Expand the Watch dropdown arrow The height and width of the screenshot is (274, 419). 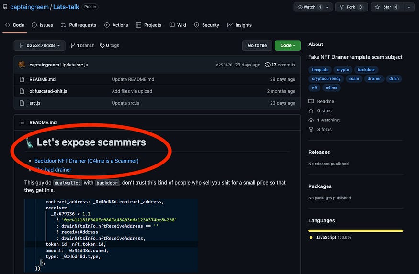coord(328,7)
